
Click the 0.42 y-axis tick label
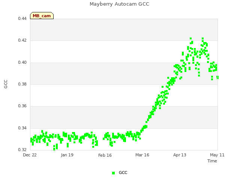22,40
